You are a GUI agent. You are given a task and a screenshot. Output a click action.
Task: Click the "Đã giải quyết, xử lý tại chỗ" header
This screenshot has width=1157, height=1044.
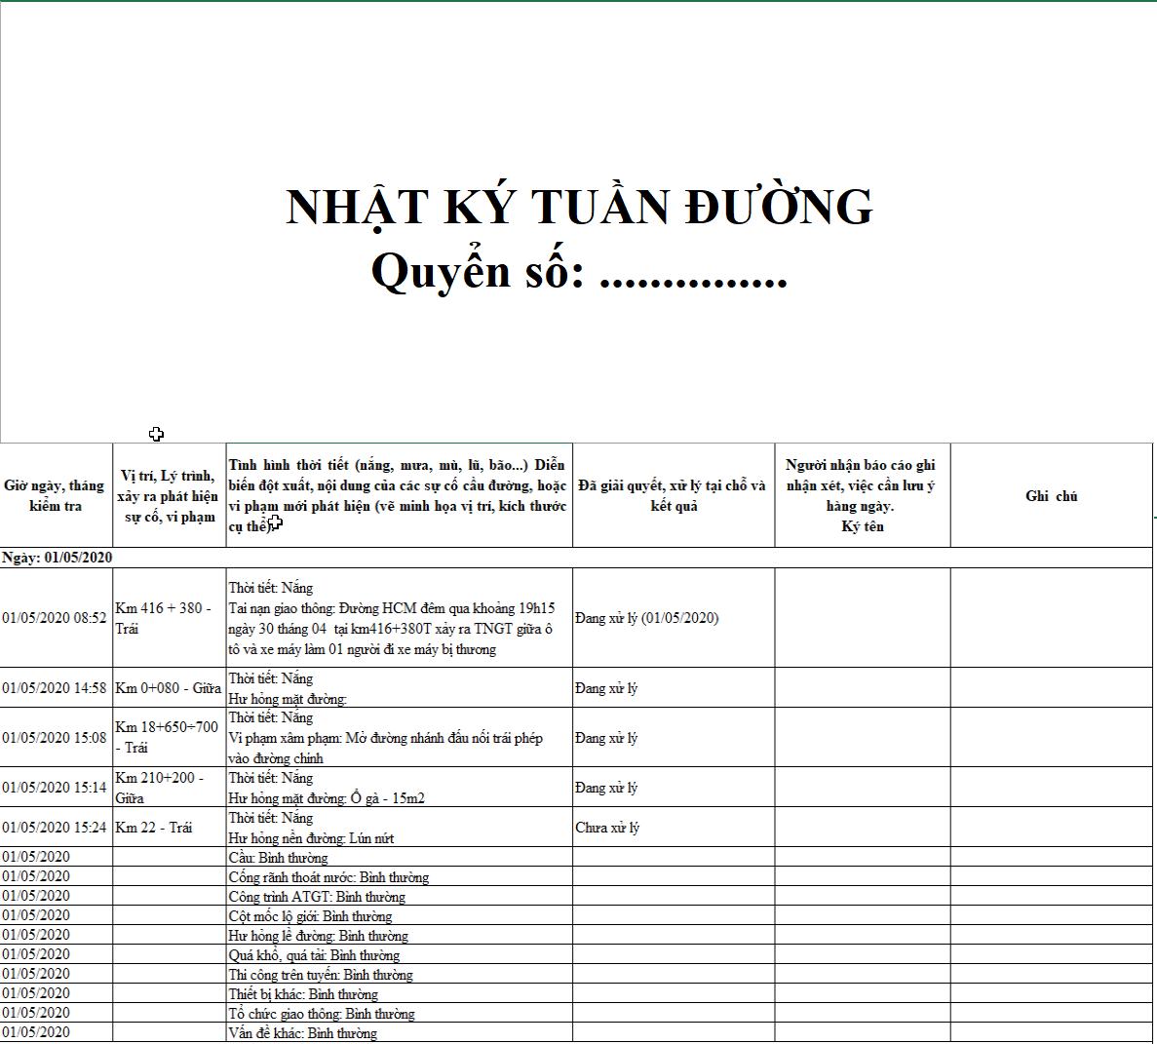673,496
